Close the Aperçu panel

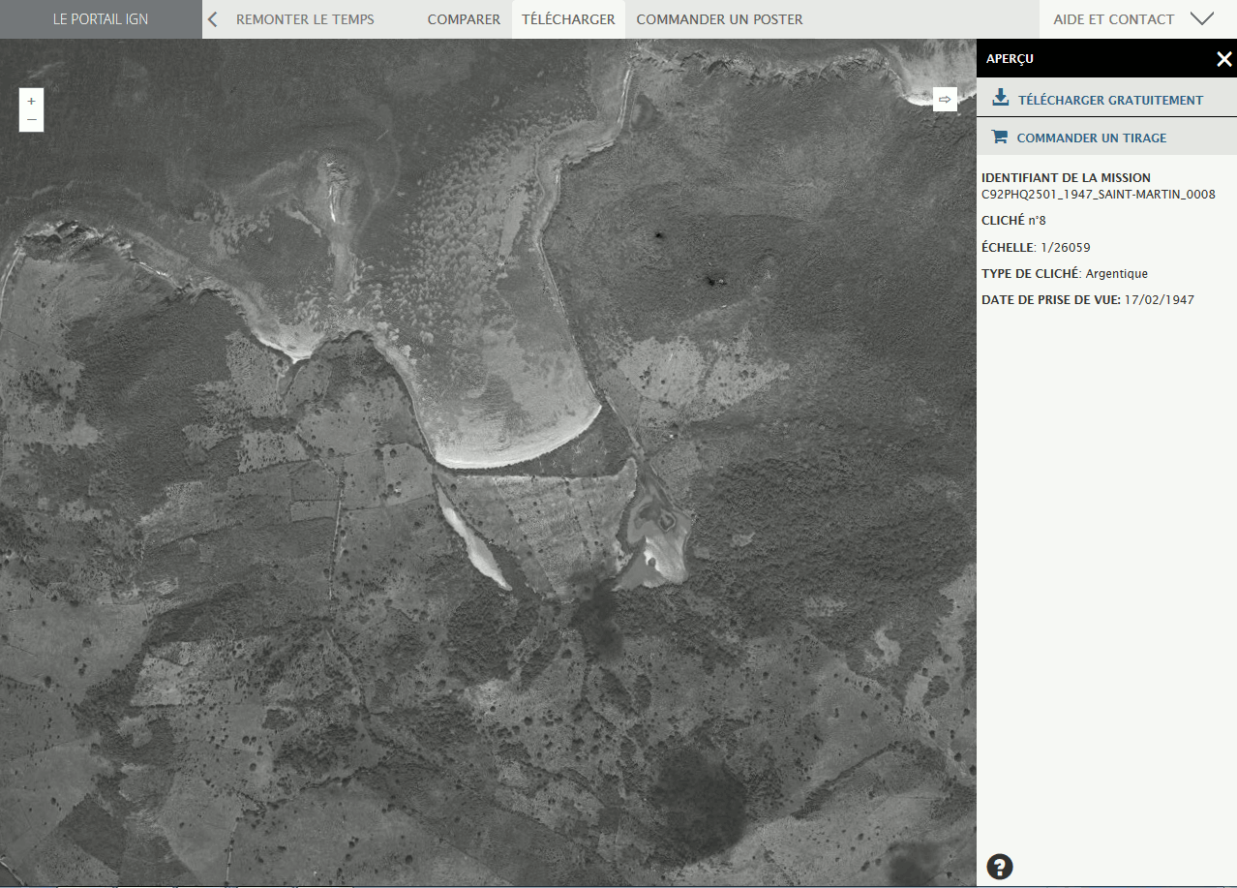pyautogui.click(x=1223, y=59)
